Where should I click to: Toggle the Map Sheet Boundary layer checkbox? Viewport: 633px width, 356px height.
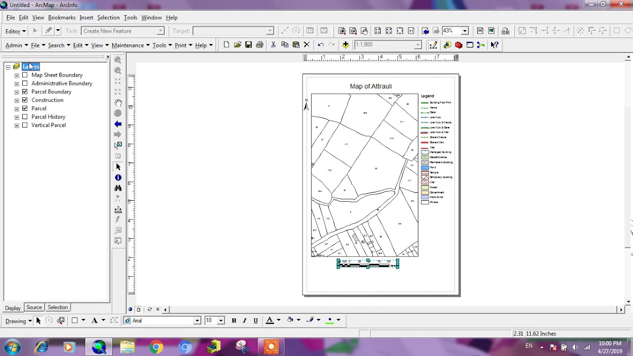pyautogui.click(x=25, y=75)
